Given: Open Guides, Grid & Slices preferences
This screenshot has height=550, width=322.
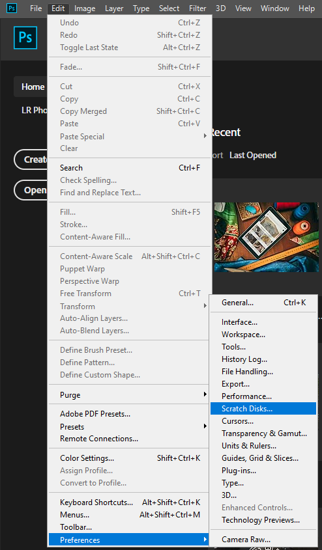Looking at the screenshot, I should point(263,458).
